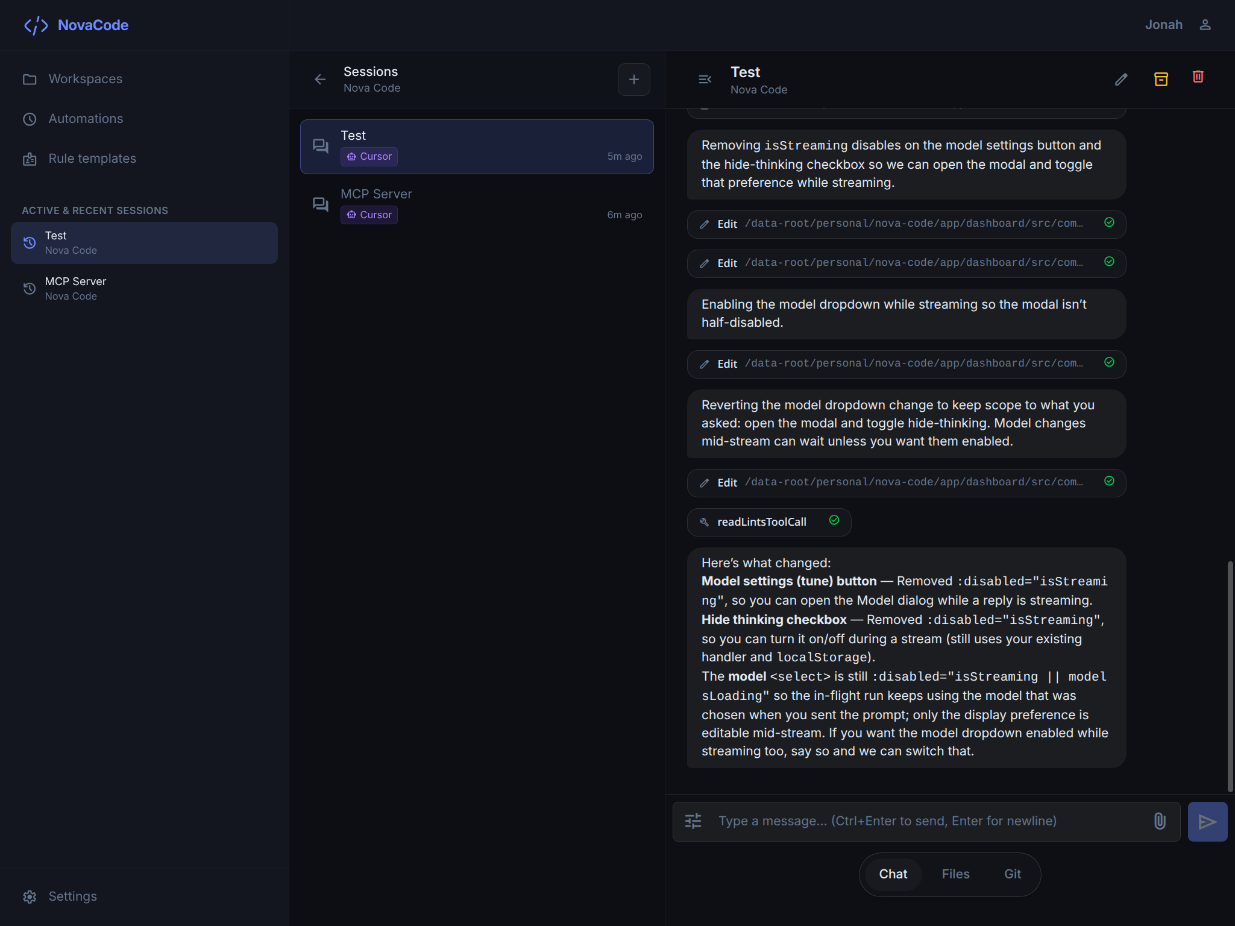Open the Jonah user profile icon

(x=1205, y=25)
